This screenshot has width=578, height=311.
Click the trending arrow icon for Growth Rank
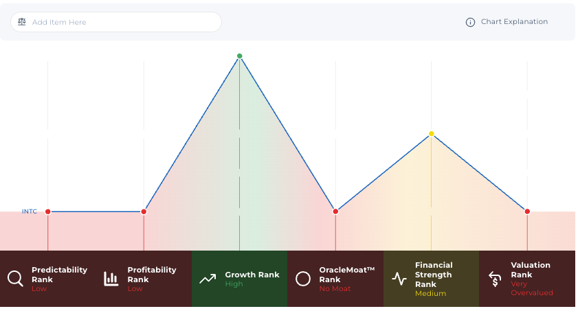[208, 279]
